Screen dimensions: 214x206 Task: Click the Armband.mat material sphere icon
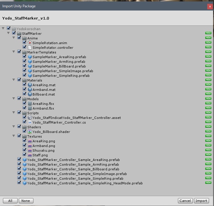click(30, 89)
